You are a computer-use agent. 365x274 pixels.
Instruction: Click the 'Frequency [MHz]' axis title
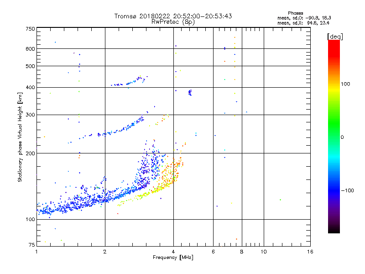coord(173,258)
